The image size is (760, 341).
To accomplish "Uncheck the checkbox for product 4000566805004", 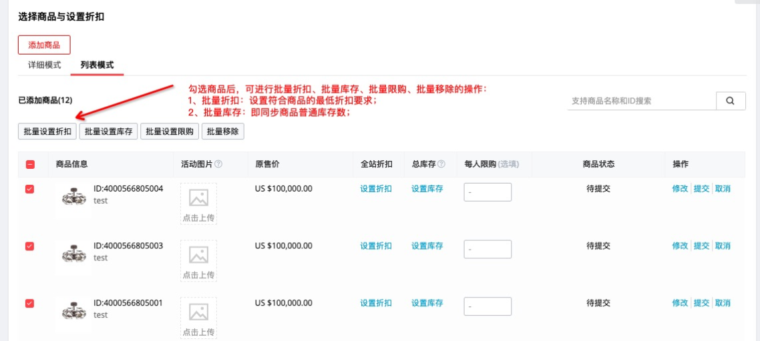I will coord(29,189).
